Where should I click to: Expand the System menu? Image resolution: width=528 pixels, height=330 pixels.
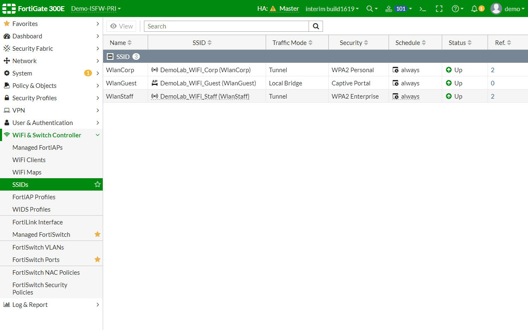[51, 73]
